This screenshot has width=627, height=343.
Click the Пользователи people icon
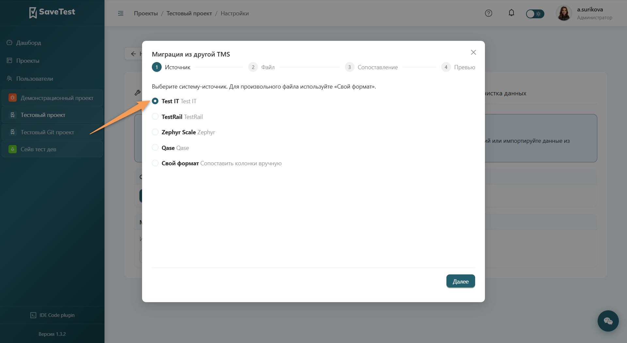pyautogui.click(x=9, y=78)
